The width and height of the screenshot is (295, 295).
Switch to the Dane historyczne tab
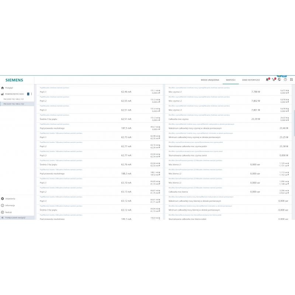click(251, 80)
